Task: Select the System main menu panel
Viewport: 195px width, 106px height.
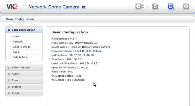Action: click(x=24, y=87)
